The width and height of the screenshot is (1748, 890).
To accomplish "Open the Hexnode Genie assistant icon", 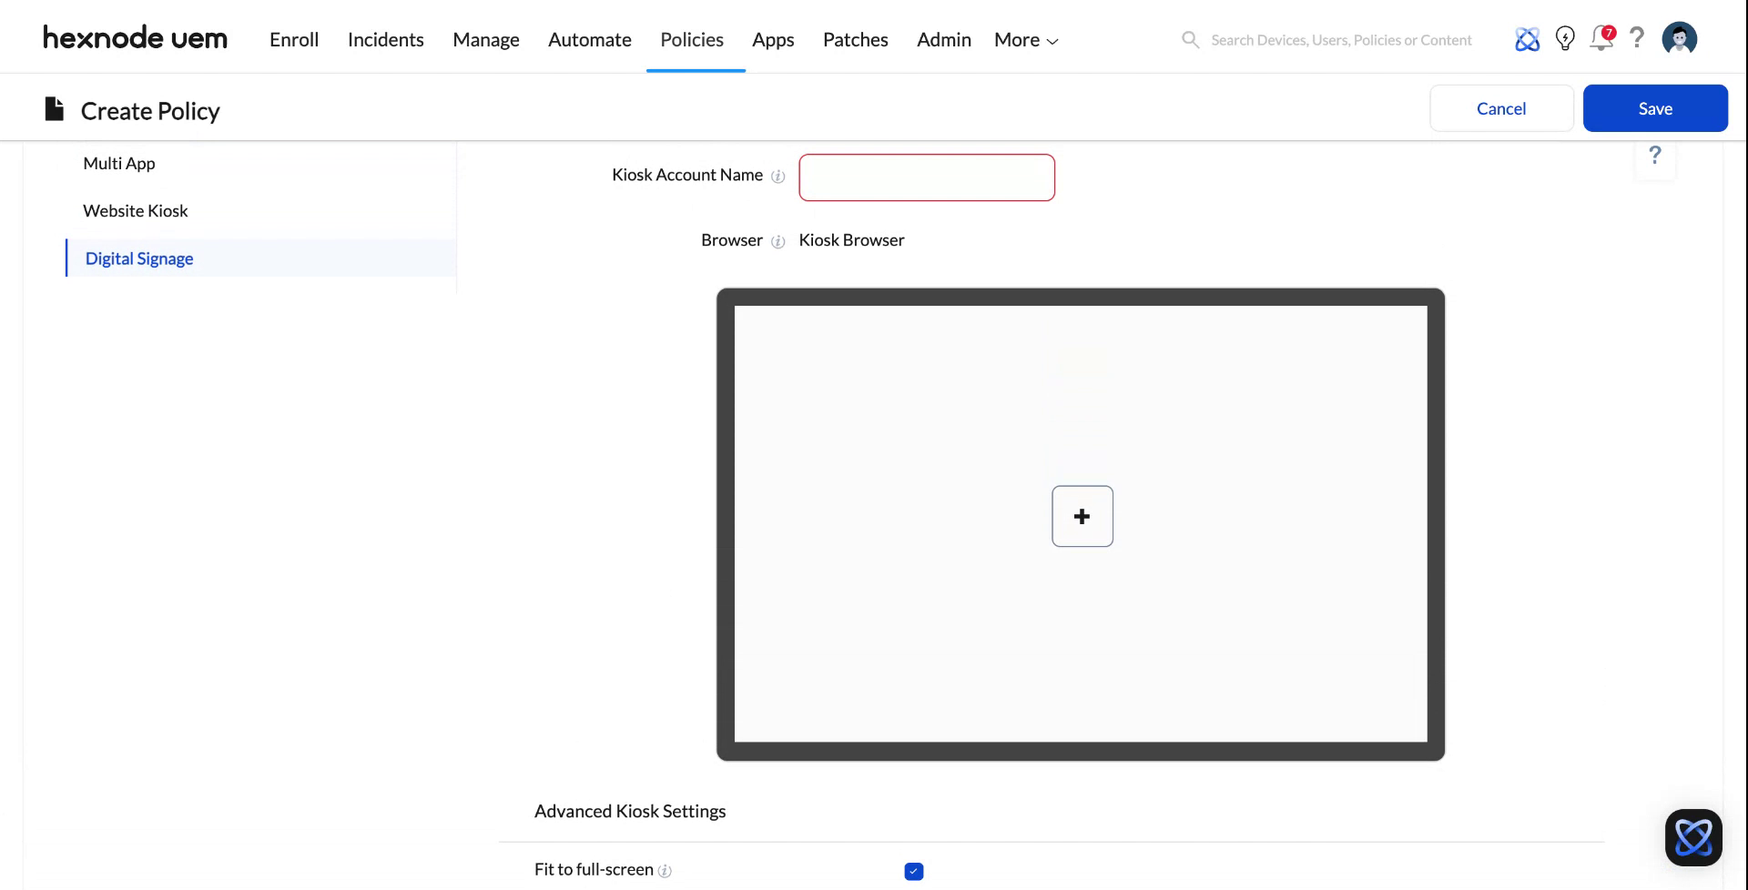I will tap(1528, 39).
